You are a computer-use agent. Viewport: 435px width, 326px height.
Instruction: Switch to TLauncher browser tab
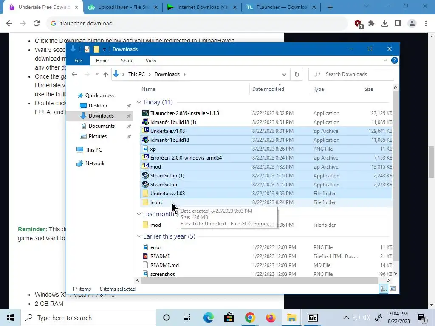coord(281,7)
